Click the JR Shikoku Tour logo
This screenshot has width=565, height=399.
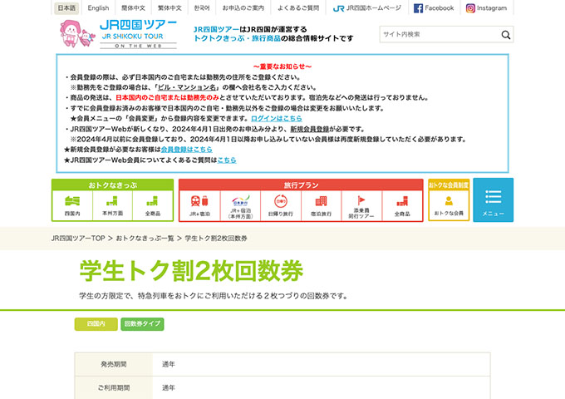click(118, 34)
